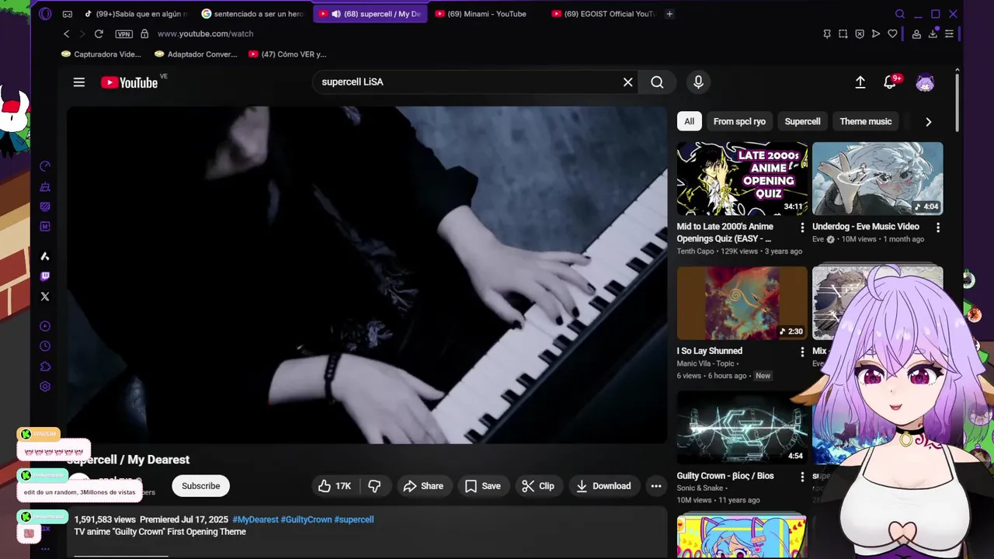Click the address bar URL www.youtube.com/watch

click(x=205, y=33)
